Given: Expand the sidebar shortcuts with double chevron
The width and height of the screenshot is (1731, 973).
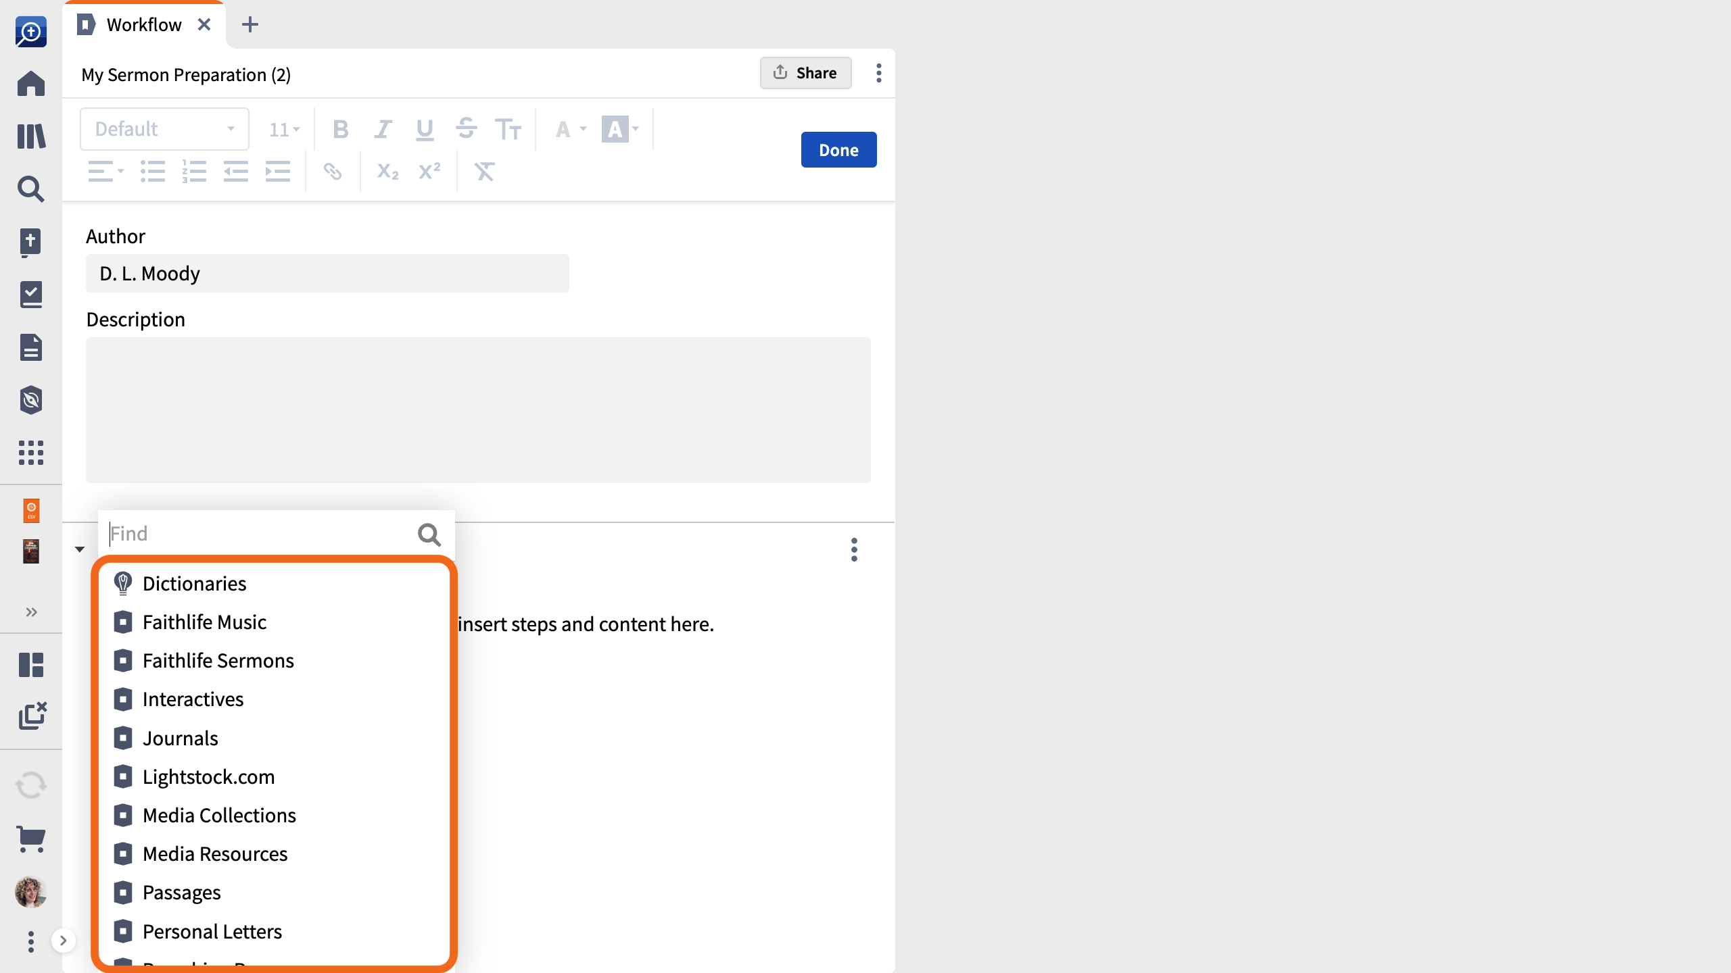Looking at the screenshot, I should (31, 612).
